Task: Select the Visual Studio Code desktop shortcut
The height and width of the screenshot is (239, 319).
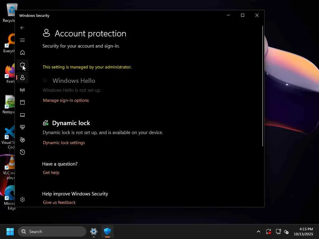Action: 8,137
